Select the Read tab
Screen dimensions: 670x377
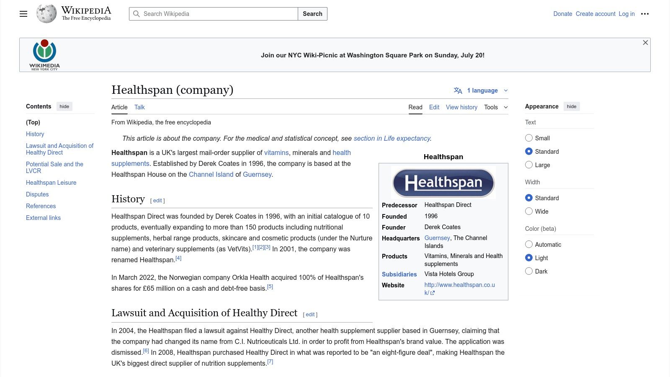coord(415,107)
